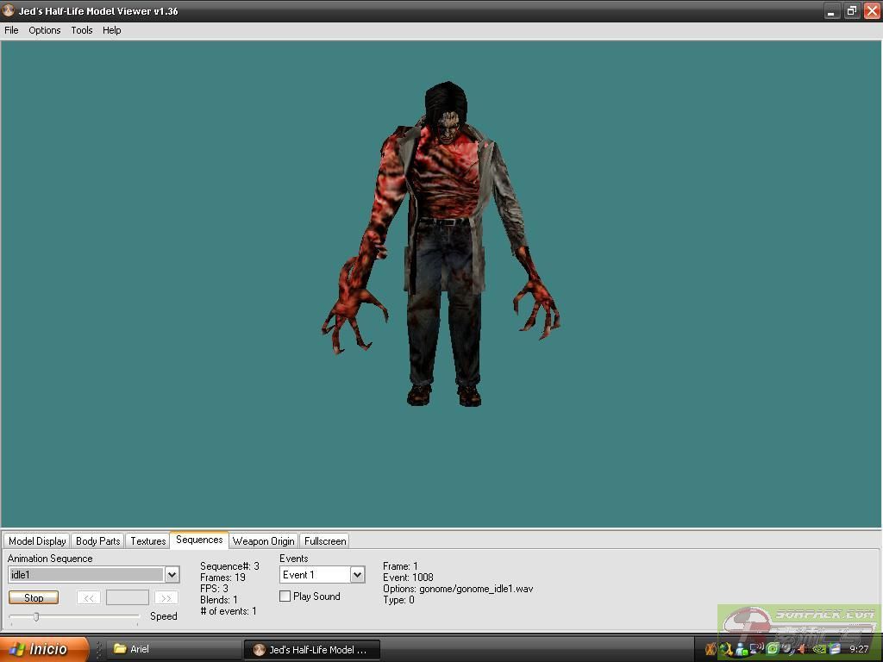Open the File menu

pos(11,30)
